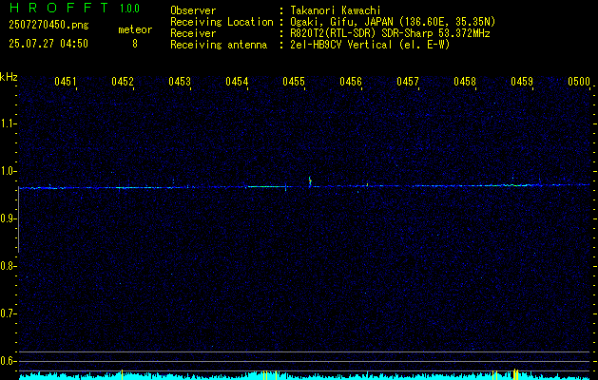Click the Receiving antenna field label
This screenshot has height=380, width=598.
pos(219,45)
